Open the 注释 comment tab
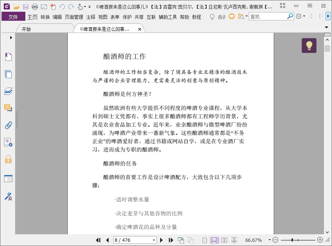The width and height of the screenshot is (332, 246). tap(90, 17)
